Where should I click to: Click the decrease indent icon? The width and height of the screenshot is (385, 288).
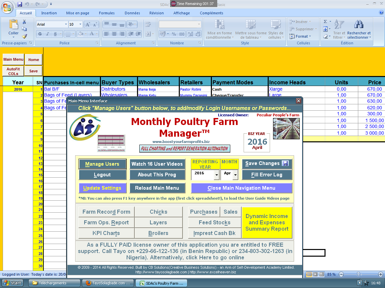(131, 34)
